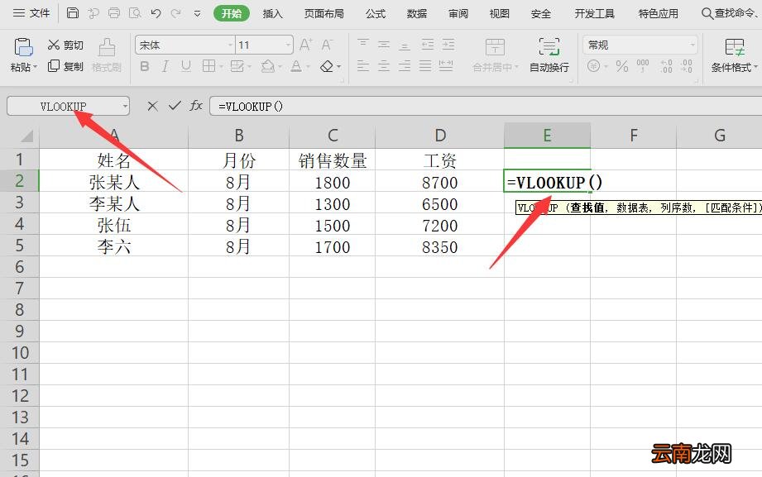Decrease indent icon
Screen dimensions: 762x477
coord(428,45)
